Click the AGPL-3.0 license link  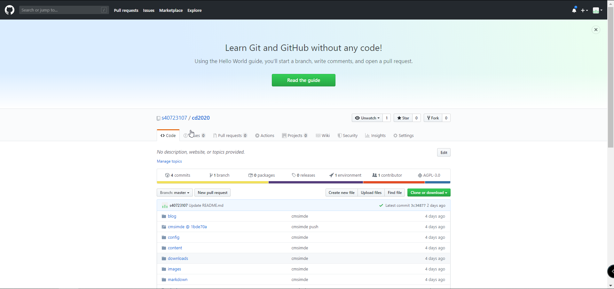(x=429, y=175)
